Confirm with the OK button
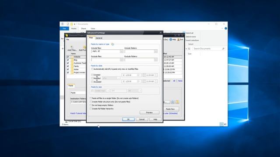The height and width of the screenshot is (157, 280). 128,119
